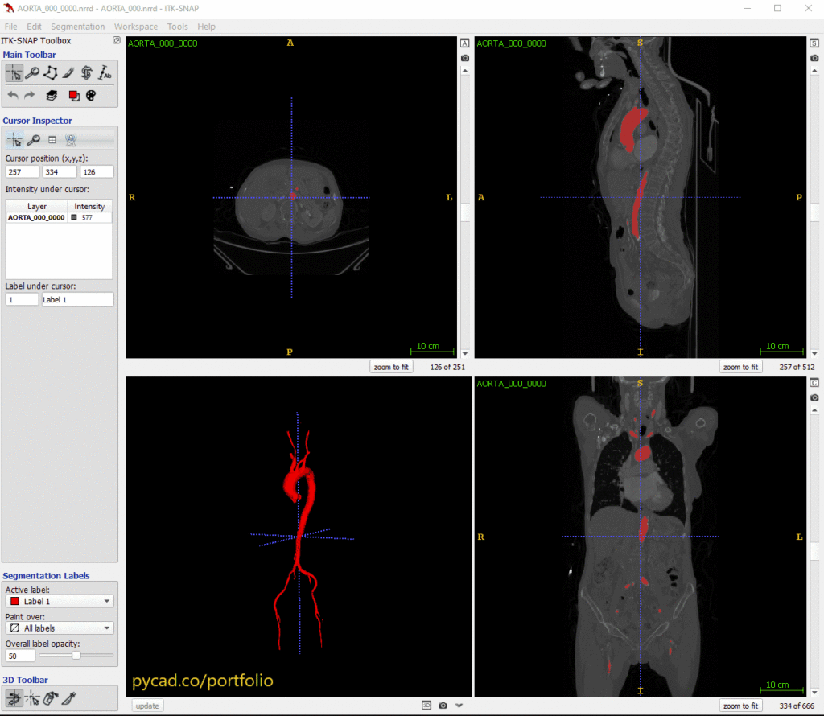Image resolution: width=824 pixels, height=716 pixels.
Task: Open the Active label dropdown
Action: tap(60, 601)
